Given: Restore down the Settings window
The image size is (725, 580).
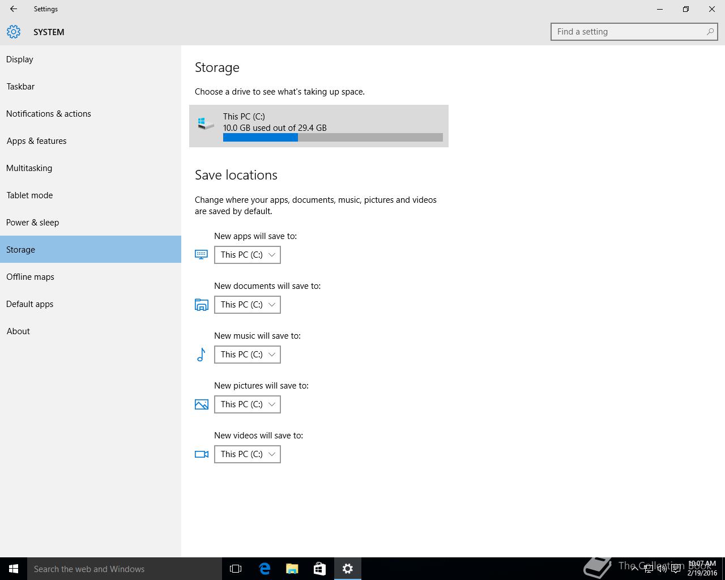Looking at the screenshot, I should [686, 9].
